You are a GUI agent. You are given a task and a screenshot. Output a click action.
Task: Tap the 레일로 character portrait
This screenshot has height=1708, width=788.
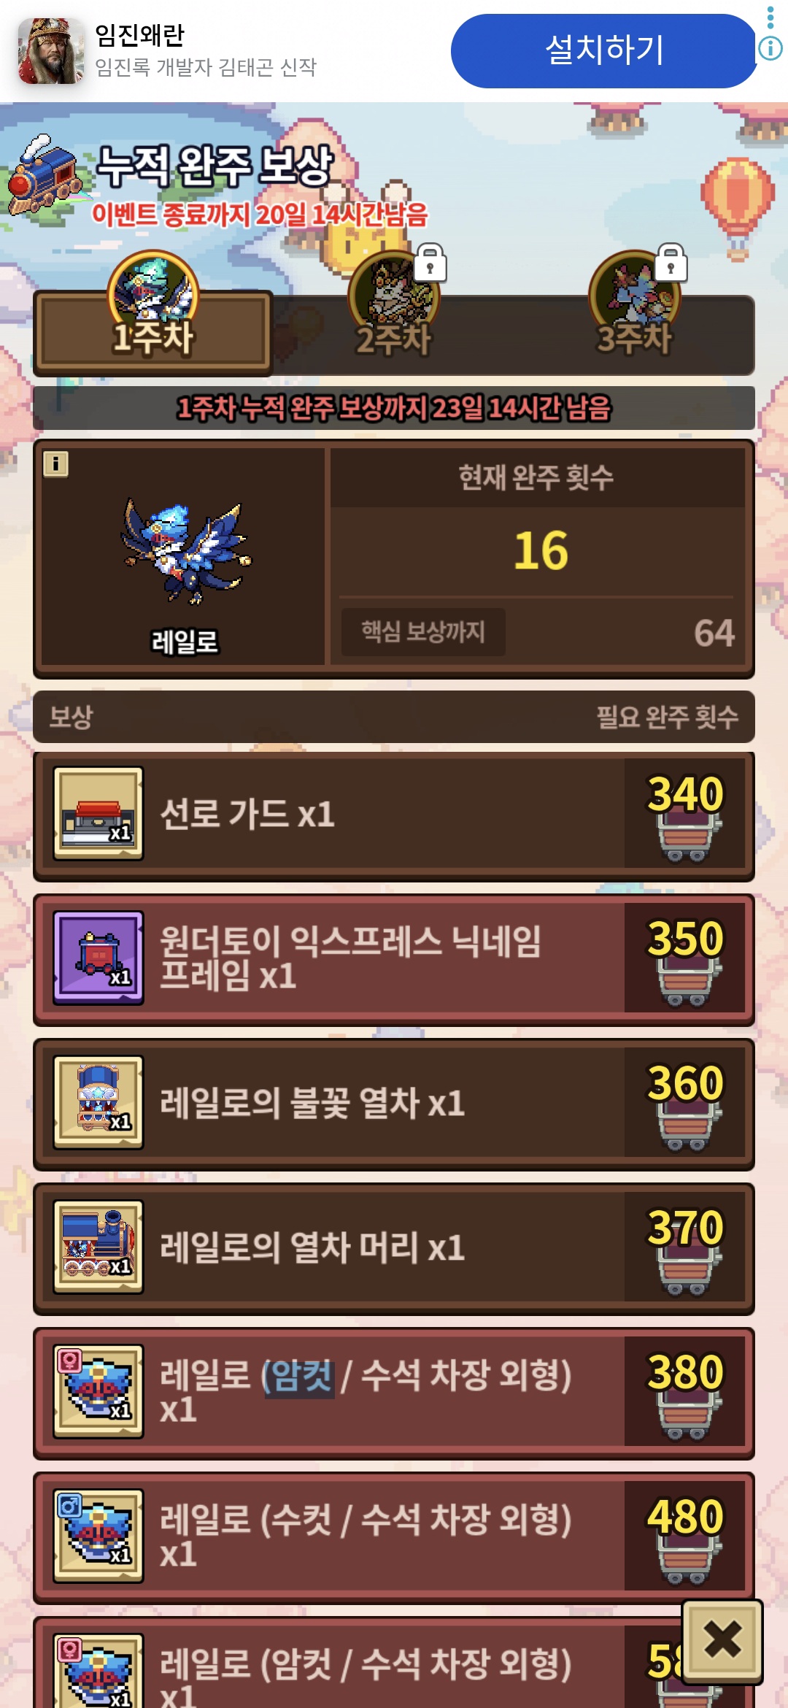click(x=184, y=551)
